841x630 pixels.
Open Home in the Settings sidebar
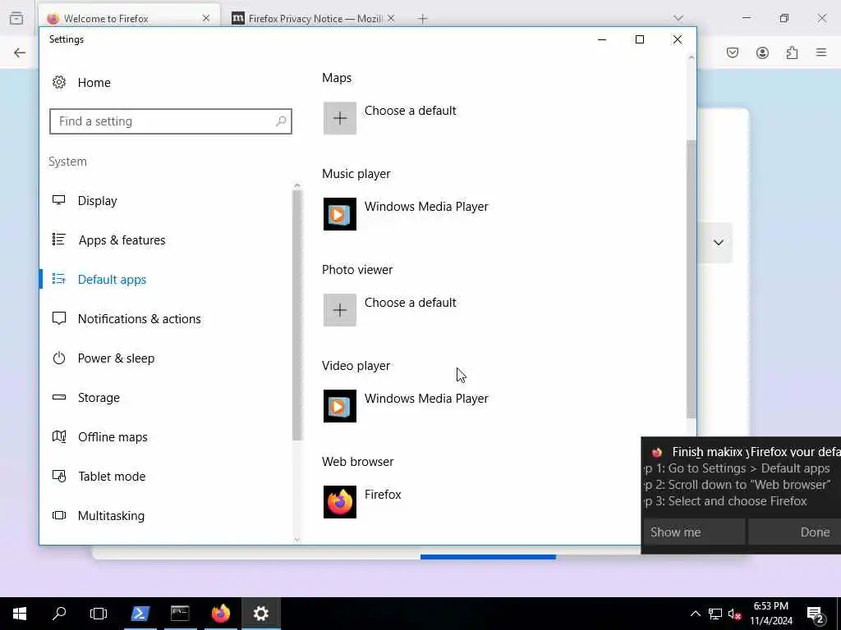pos(81,83)
